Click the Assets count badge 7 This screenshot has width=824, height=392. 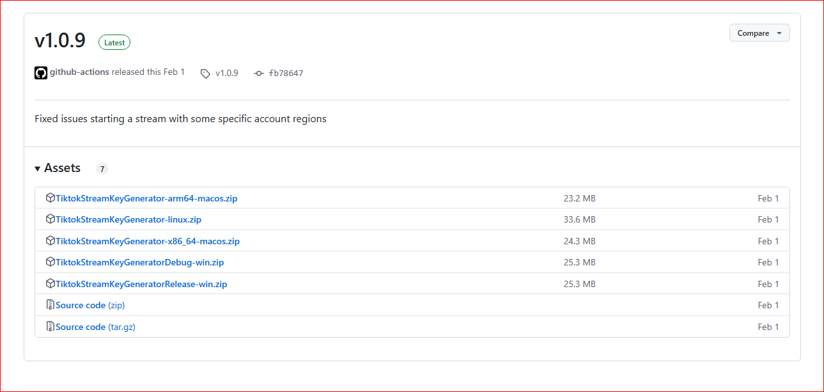pyautogui.click(x=102, y=169)
